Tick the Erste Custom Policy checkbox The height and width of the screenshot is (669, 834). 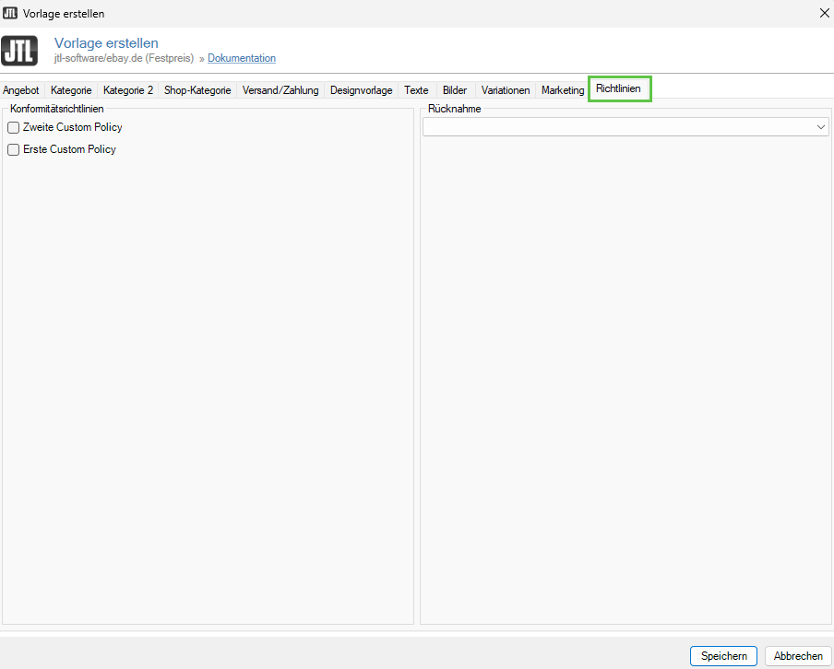coord(14,149)
